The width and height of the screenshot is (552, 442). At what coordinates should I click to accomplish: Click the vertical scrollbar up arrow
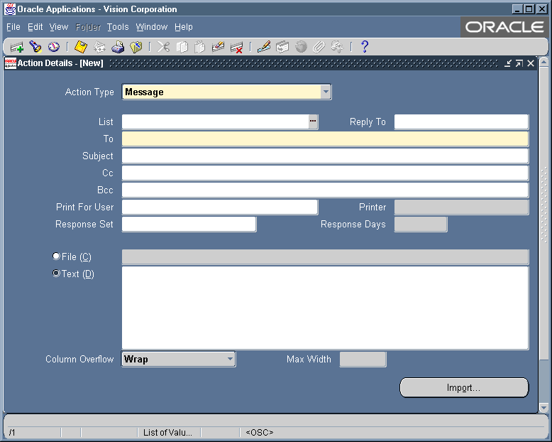(543, 62)
